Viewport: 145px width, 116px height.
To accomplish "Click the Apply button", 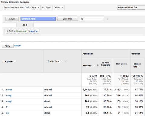I will pos(8,46).
